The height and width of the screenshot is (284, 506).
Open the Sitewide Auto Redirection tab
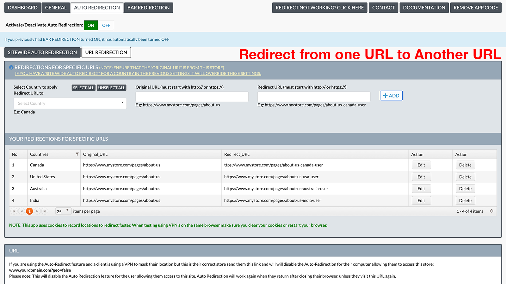pyautogui.click(x=42, y=52)
